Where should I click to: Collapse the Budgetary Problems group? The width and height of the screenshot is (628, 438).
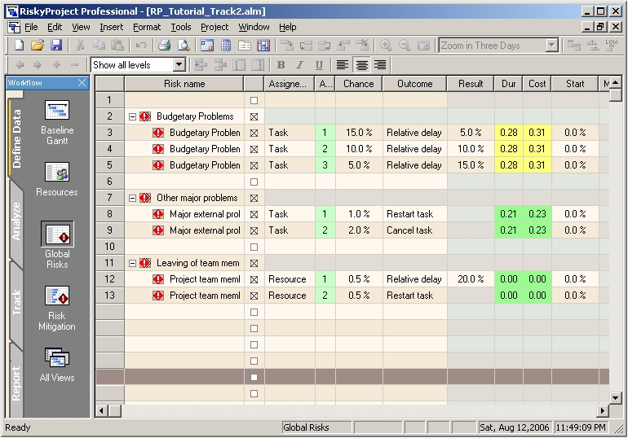point(132,116)
